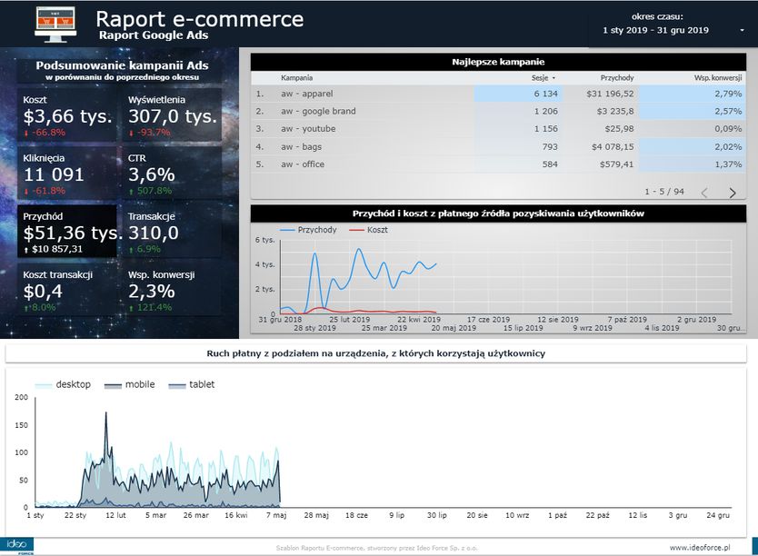The image size is (758, 556).
Task: Click the green up arrow under CTR
Action: [x=132, y=191]
